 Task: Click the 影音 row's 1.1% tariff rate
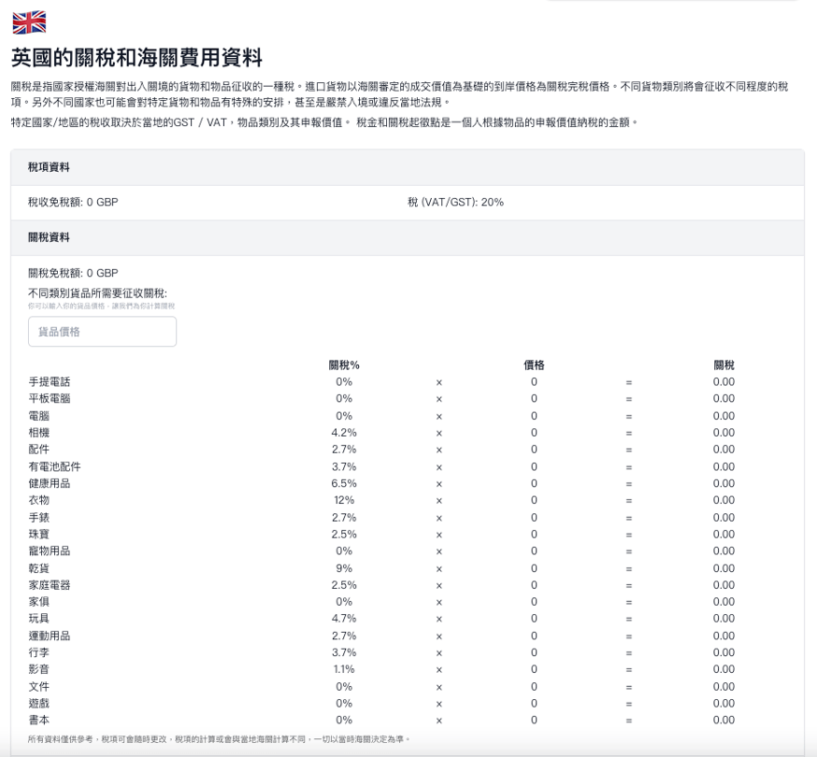(x=344, y=669)
